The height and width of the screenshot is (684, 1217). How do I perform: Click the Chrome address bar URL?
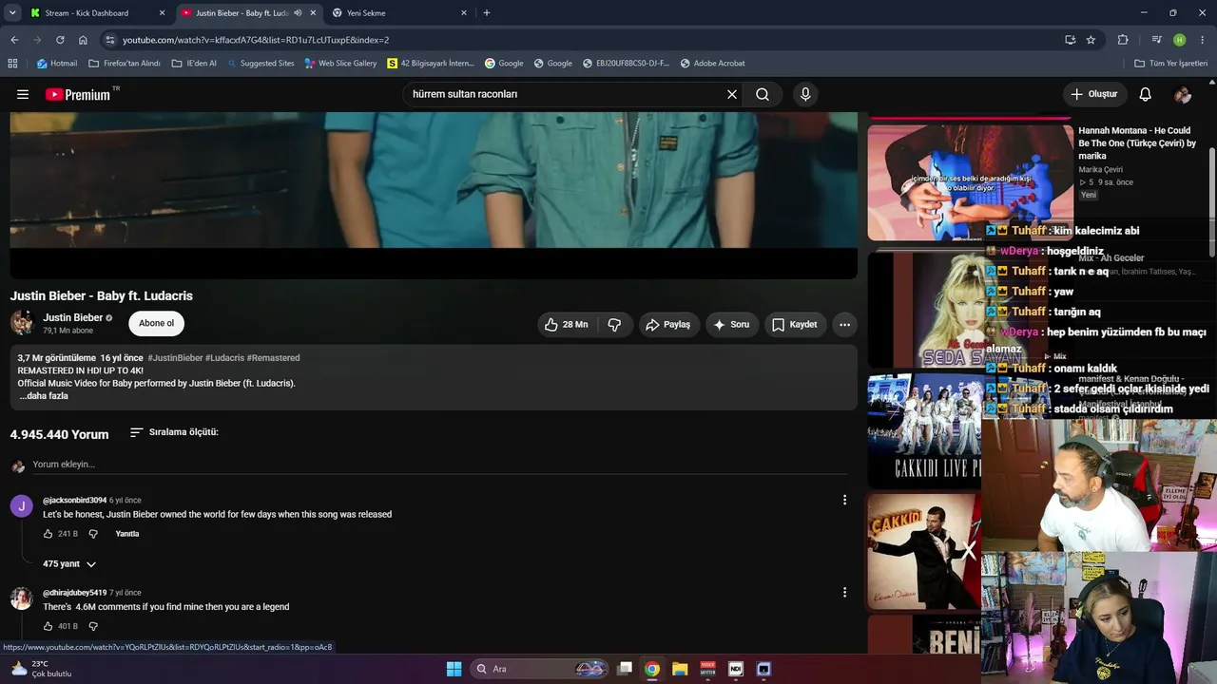tap(256, 40)
